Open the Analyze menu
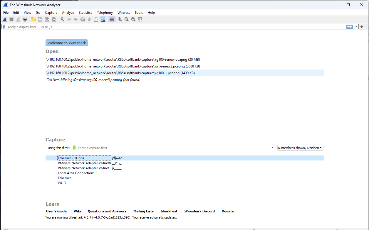Viewport: 369px width, 230px height. pyautogui.click(x=68, y=13)
